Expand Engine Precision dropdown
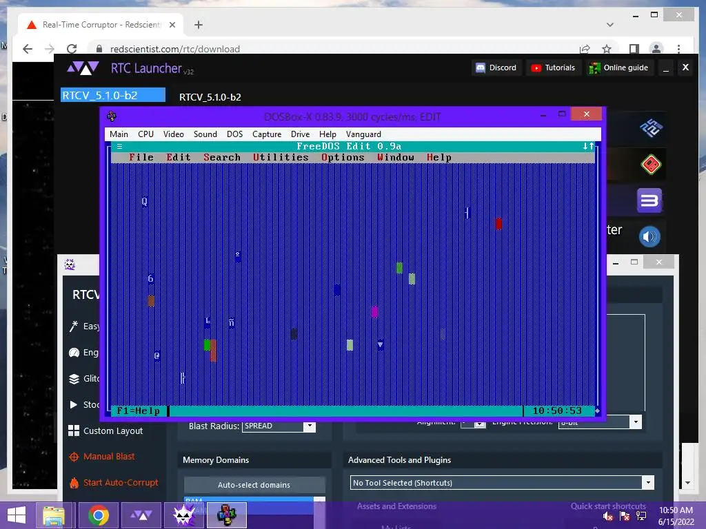The height and width of the screenshot is (529, 706). pyautogui.click(x=636, y=422)
